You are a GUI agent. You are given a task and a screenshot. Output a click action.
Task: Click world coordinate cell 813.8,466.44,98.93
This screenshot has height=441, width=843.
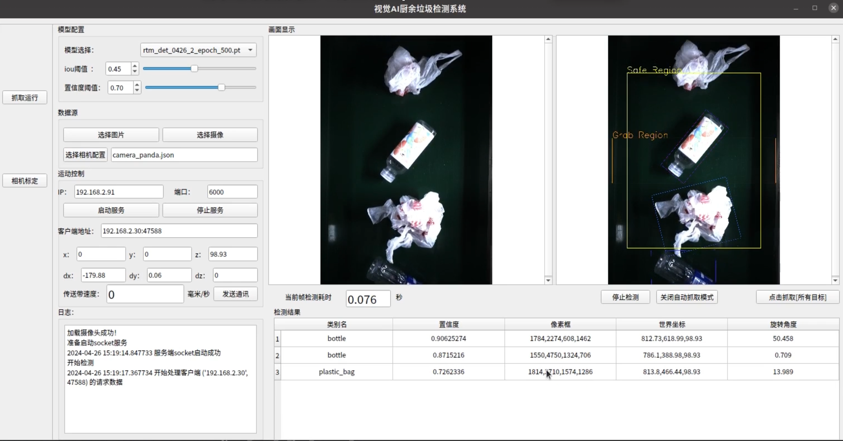tap(672, 372)
